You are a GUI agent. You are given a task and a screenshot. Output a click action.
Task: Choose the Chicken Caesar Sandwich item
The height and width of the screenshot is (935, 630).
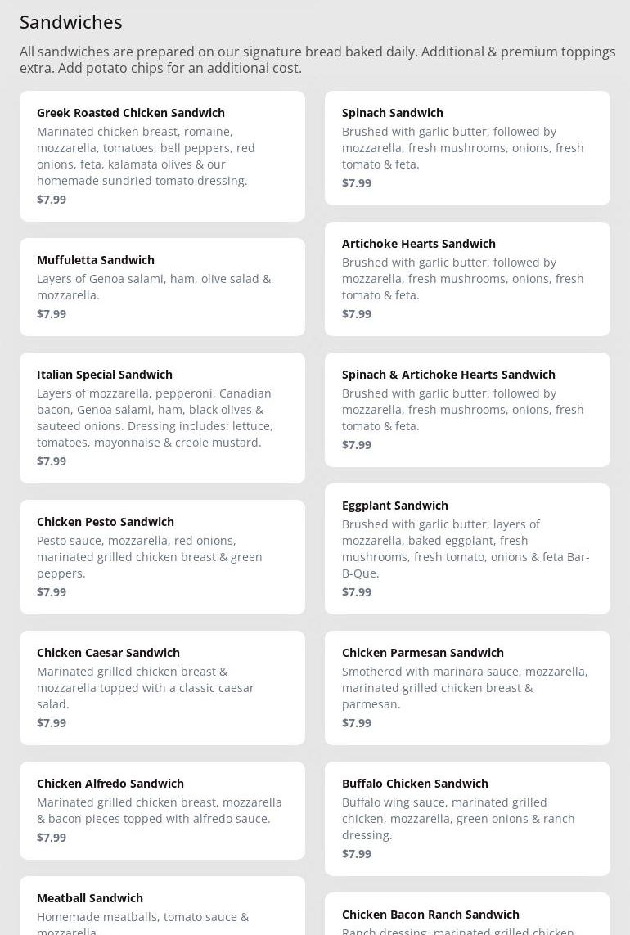click(x=162, y=687)
